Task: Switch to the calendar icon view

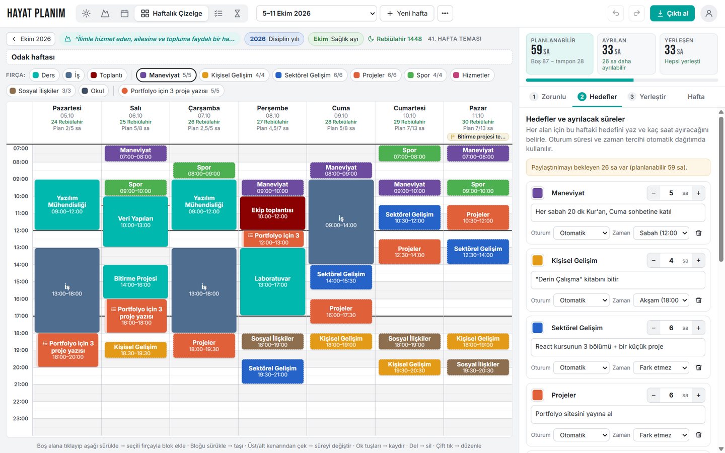Action: point(124,14)
